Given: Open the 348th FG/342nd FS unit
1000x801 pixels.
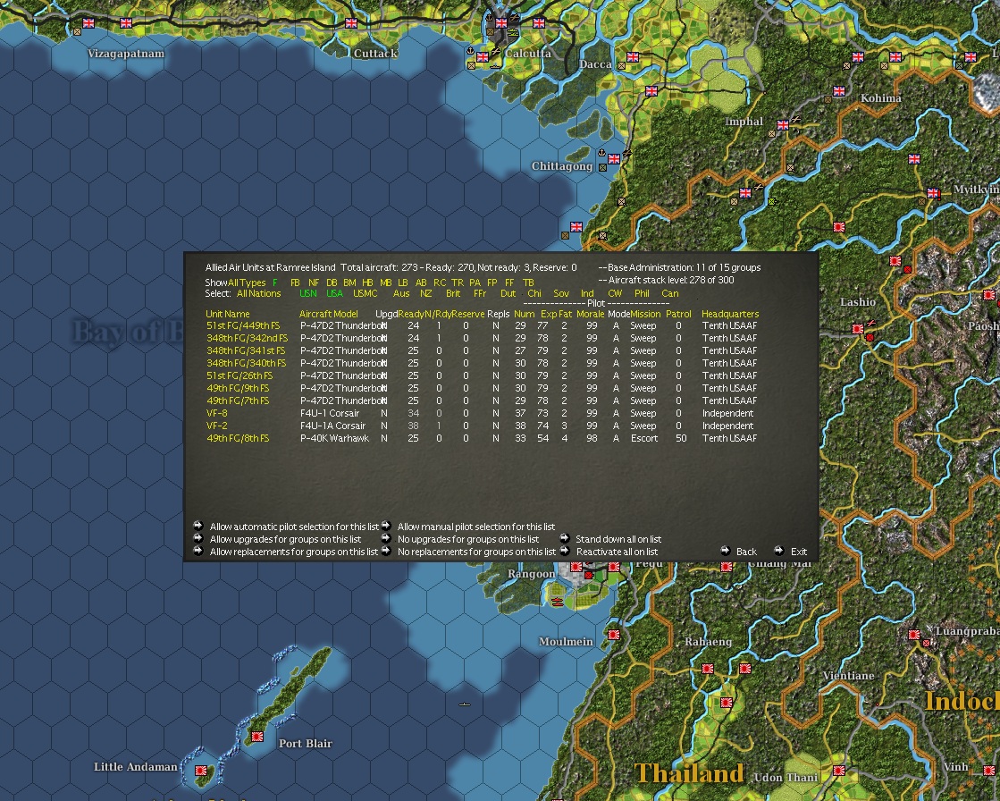Looking at the screenshot, I should [x=247, y=338].
